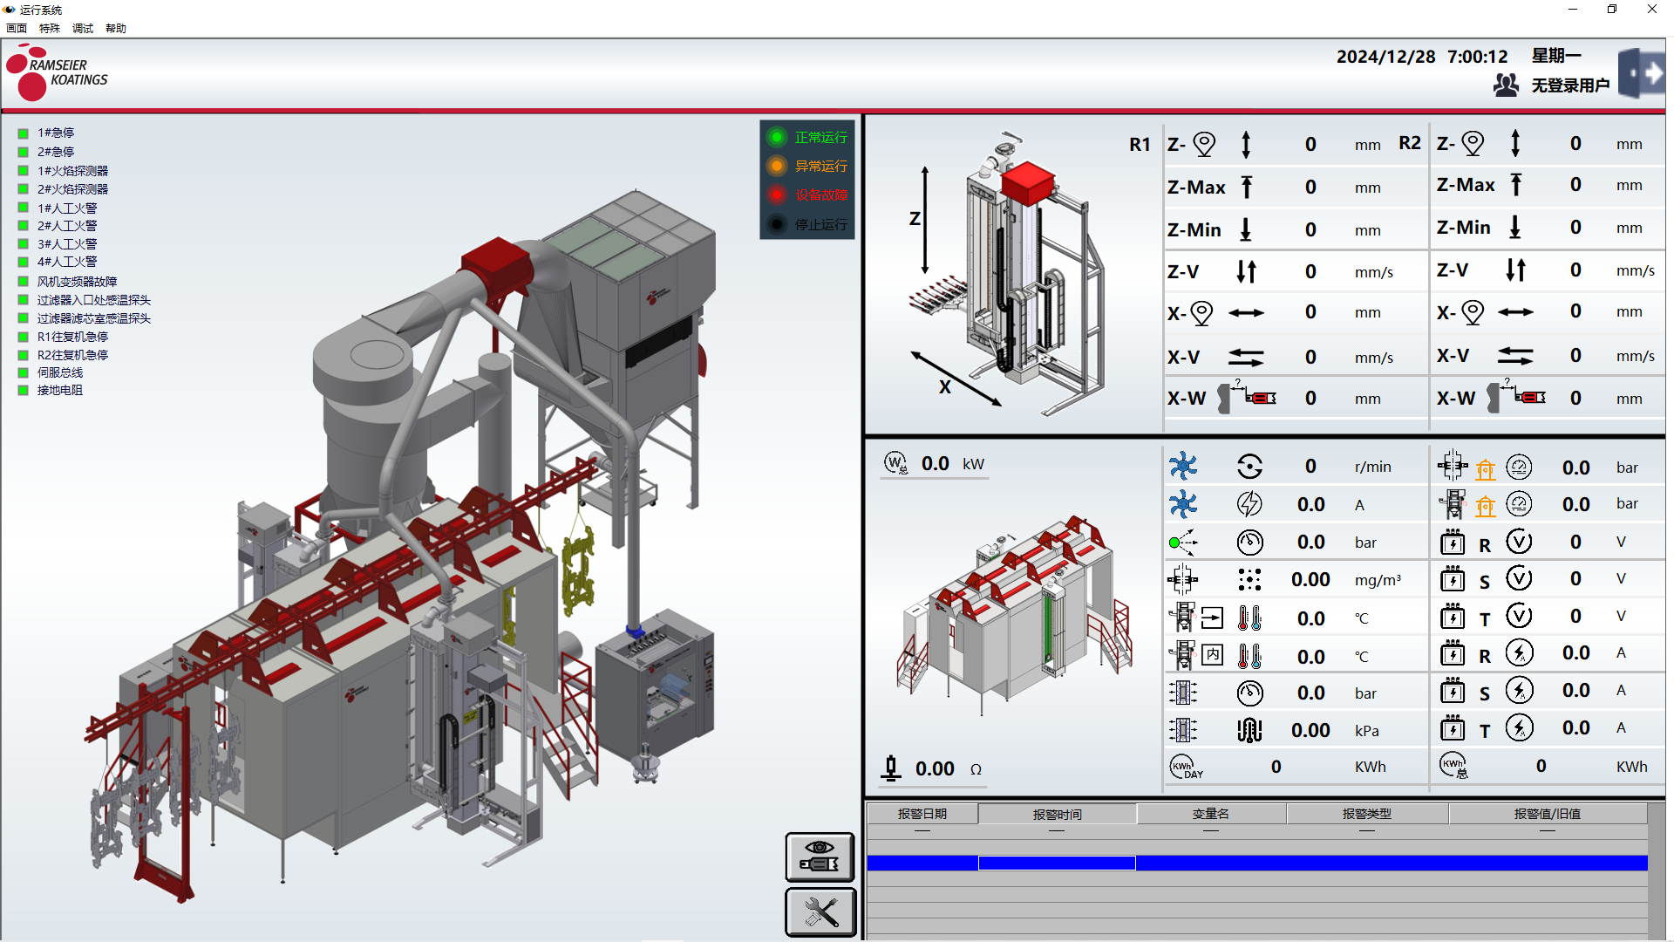Click R1 X-W spray gun distance icon

(x=1247, y=397)
